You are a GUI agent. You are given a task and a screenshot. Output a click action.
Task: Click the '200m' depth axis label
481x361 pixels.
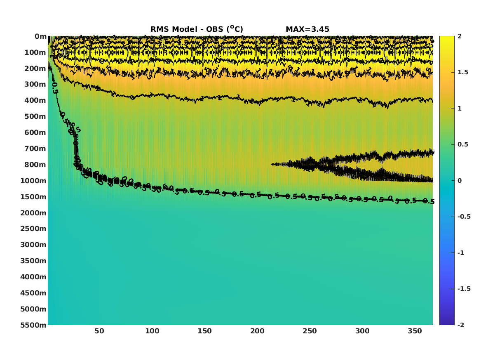(x=35, y=68)
